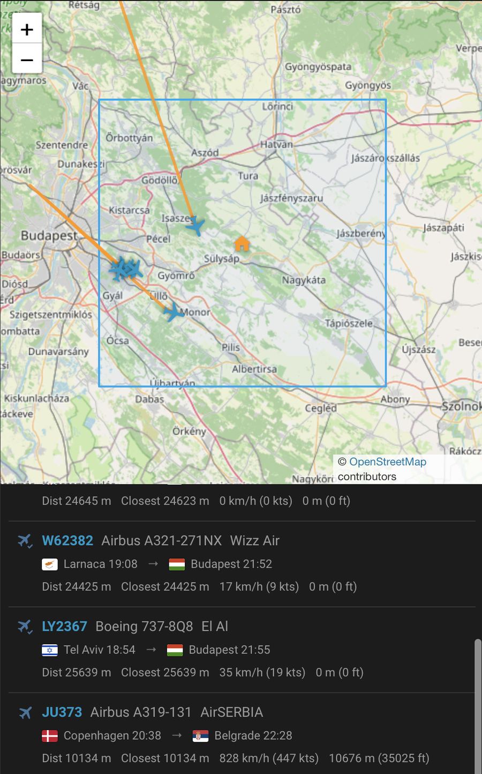Screen dimensions: 482x774
Task: Click the Hatvan label on the map
Action: click(x=276, y=144)
